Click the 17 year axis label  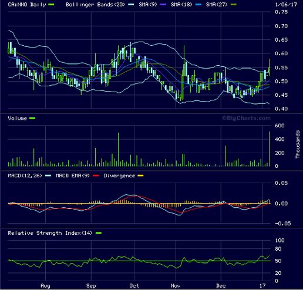[262, 286]
